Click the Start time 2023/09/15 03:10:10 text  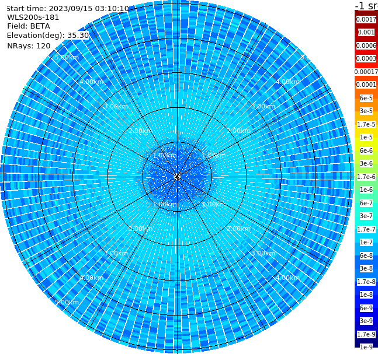[x=68, y=8]
